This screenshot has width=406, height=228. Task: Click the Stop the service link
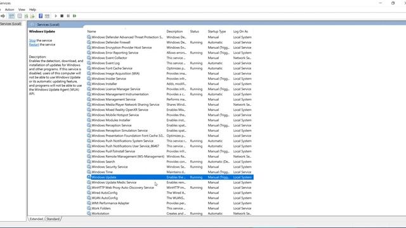pos(32,41)
